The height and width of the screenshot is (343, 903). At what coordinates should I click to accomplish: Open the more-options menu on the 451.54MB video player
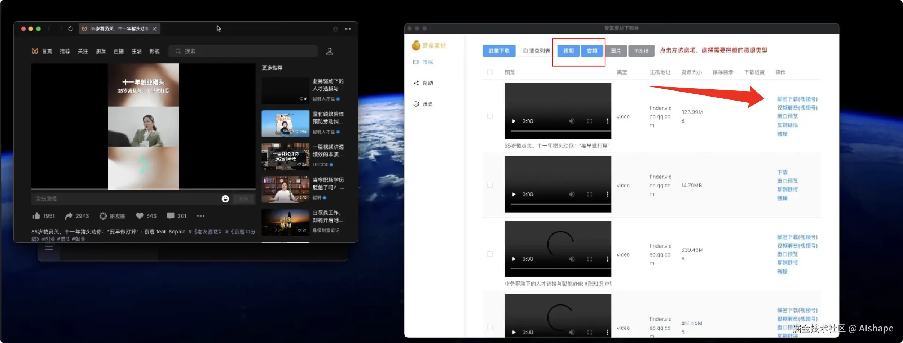(607, 332)
